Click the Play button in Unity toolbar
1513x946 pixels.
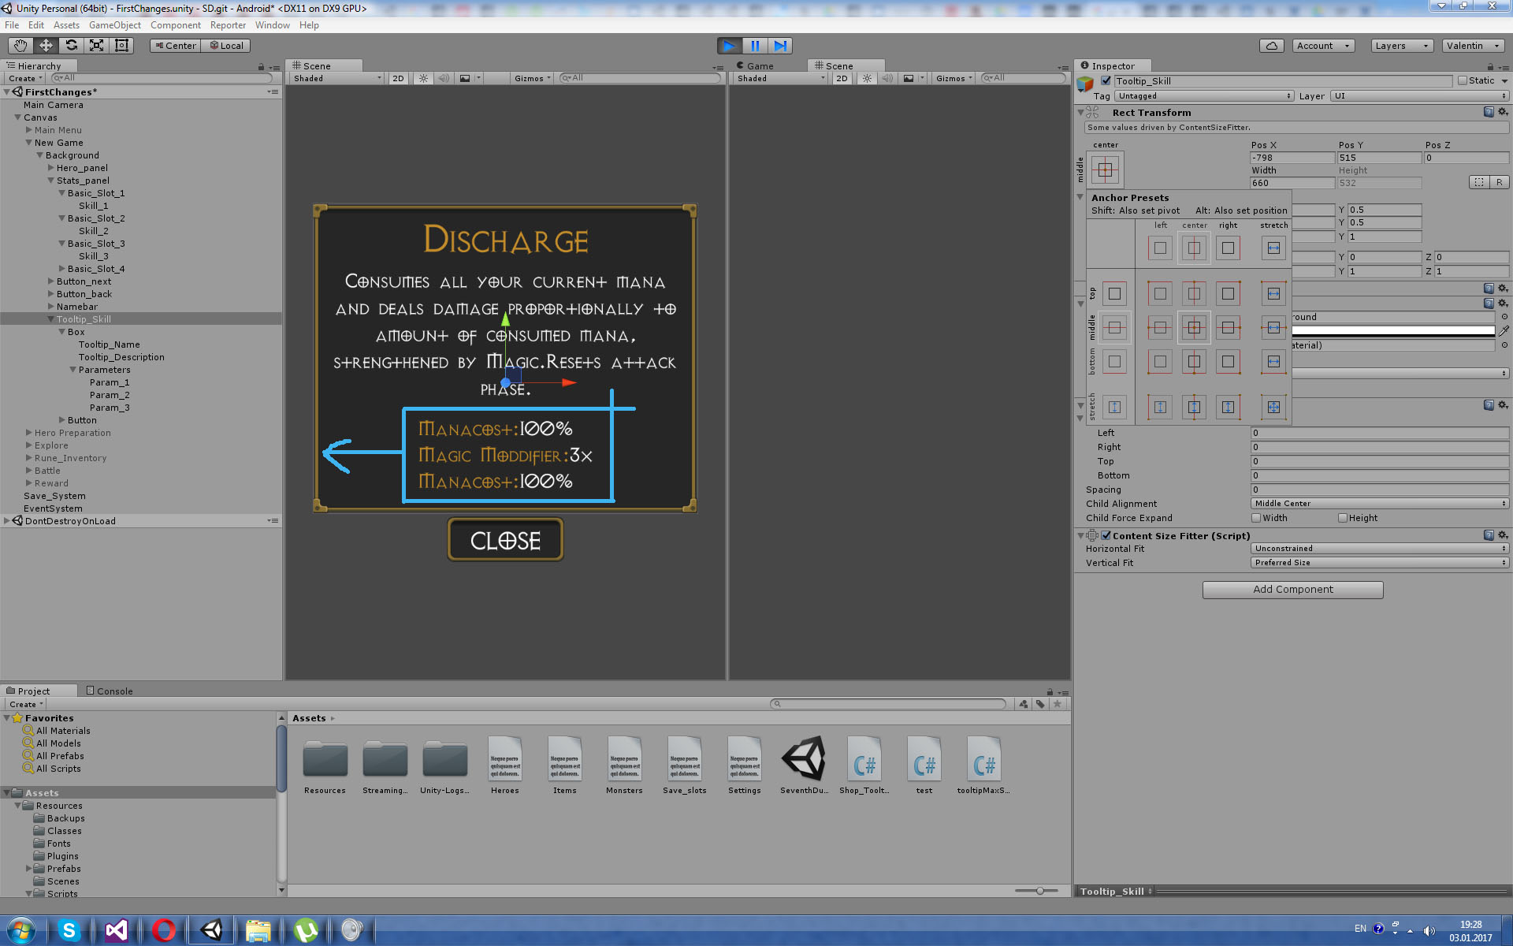pyautogui.click(x=727, y=45)
